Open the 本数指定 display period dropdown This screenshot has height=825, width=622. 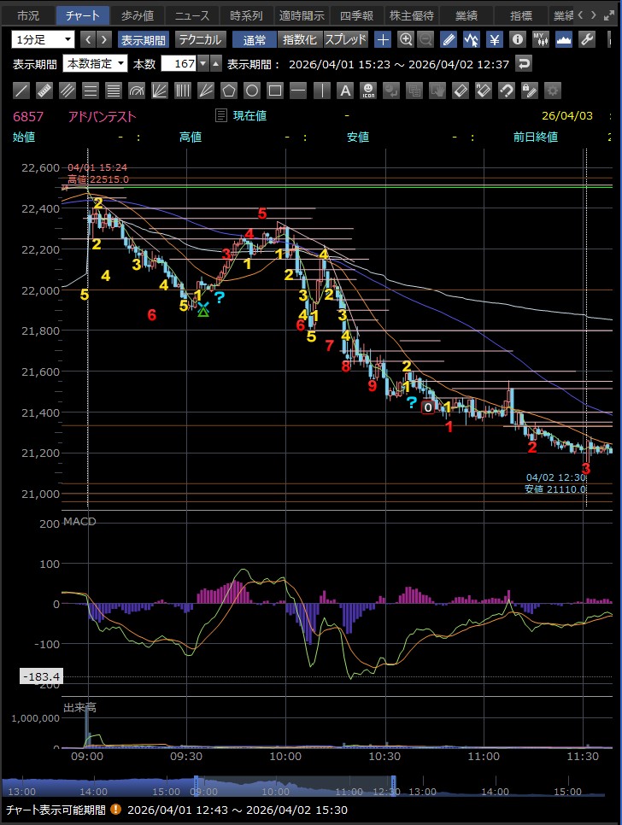(x=96, y=64)
